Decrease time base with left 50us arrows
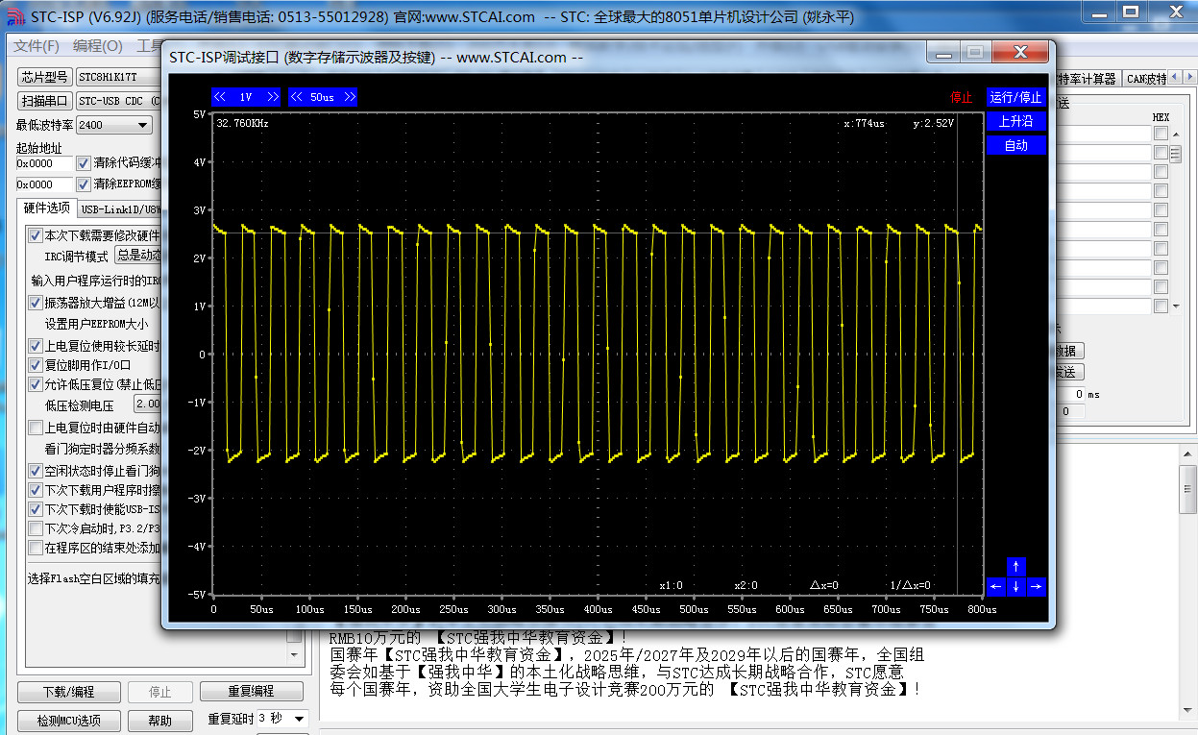Image resolution: width=1198 pixels, height=735 pixels. tap(297, 97)
